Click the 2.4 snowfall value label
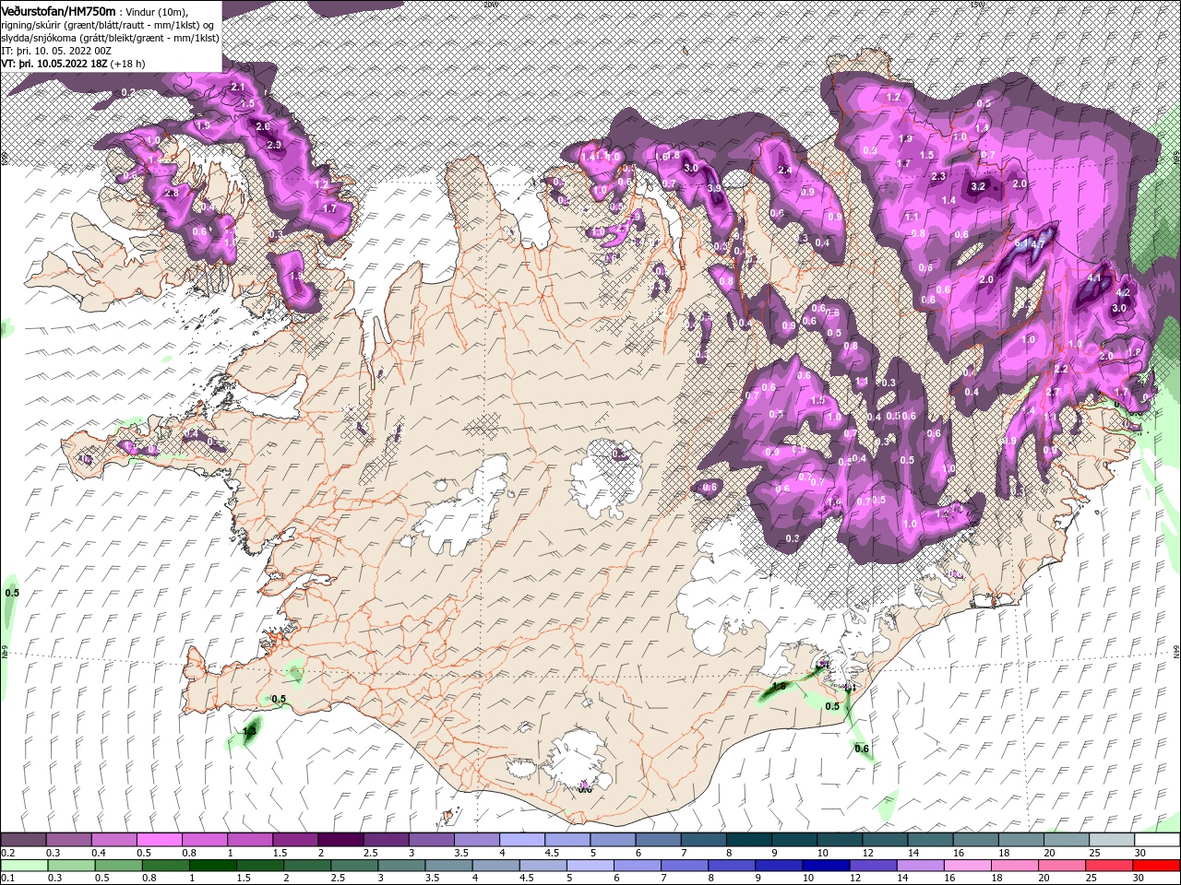1181x885 pixels. click(x=785, y=171)
